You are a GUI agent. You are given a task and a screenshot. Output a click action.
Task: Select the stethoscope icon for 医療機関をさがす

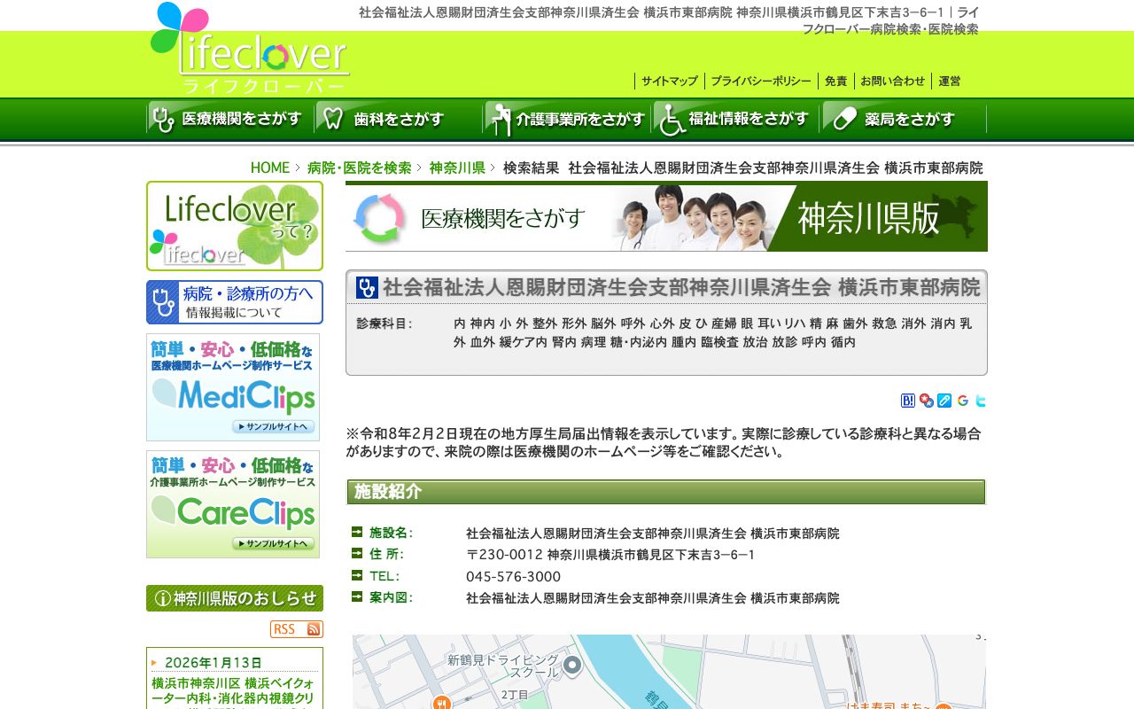coord(162,118)
